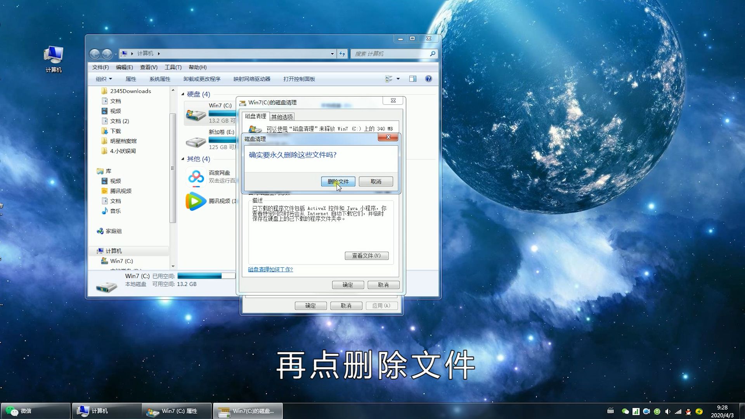
Task: Open the view options dropdown arrow
Action: click(x=398, y=79)
